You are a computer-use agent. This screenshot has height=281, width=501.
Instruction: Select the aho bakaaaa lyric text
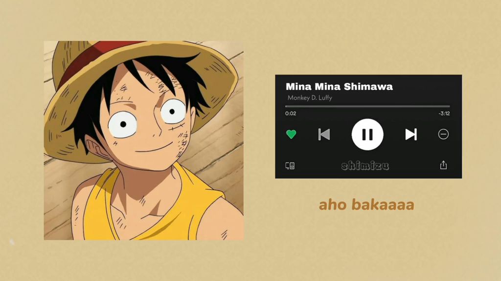[366, 204]
